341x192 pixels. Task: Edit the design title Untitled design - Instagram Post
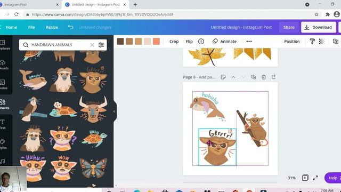241,27
